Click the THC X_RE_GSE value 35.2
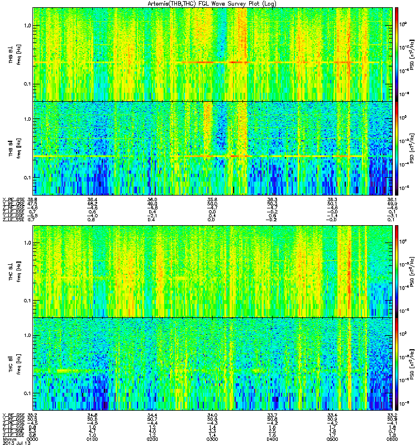The width and height of the screenshot is (419, 447). 32,415
